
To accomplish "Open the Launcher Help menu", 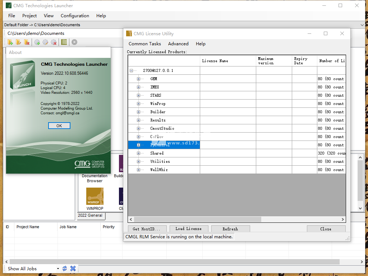I will 101,16.
